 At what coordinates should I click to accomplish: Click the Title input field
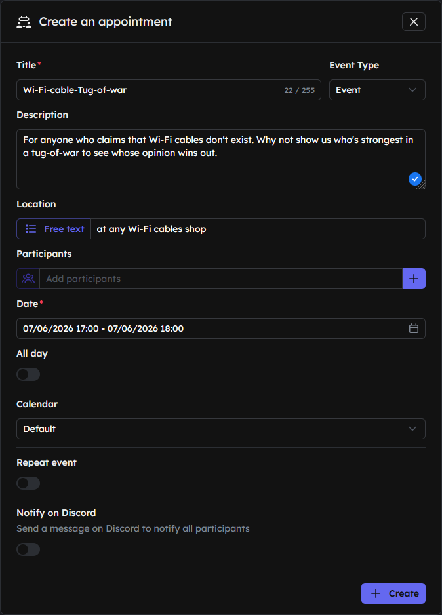tap(169, 90)
